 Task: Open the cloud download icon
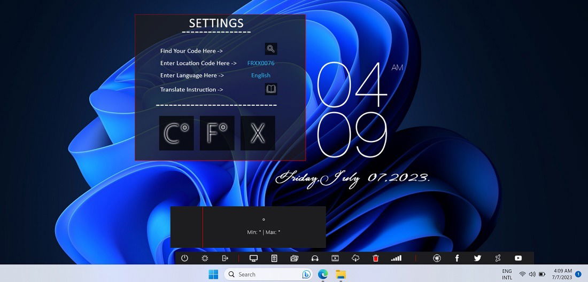tap(355, 258)
